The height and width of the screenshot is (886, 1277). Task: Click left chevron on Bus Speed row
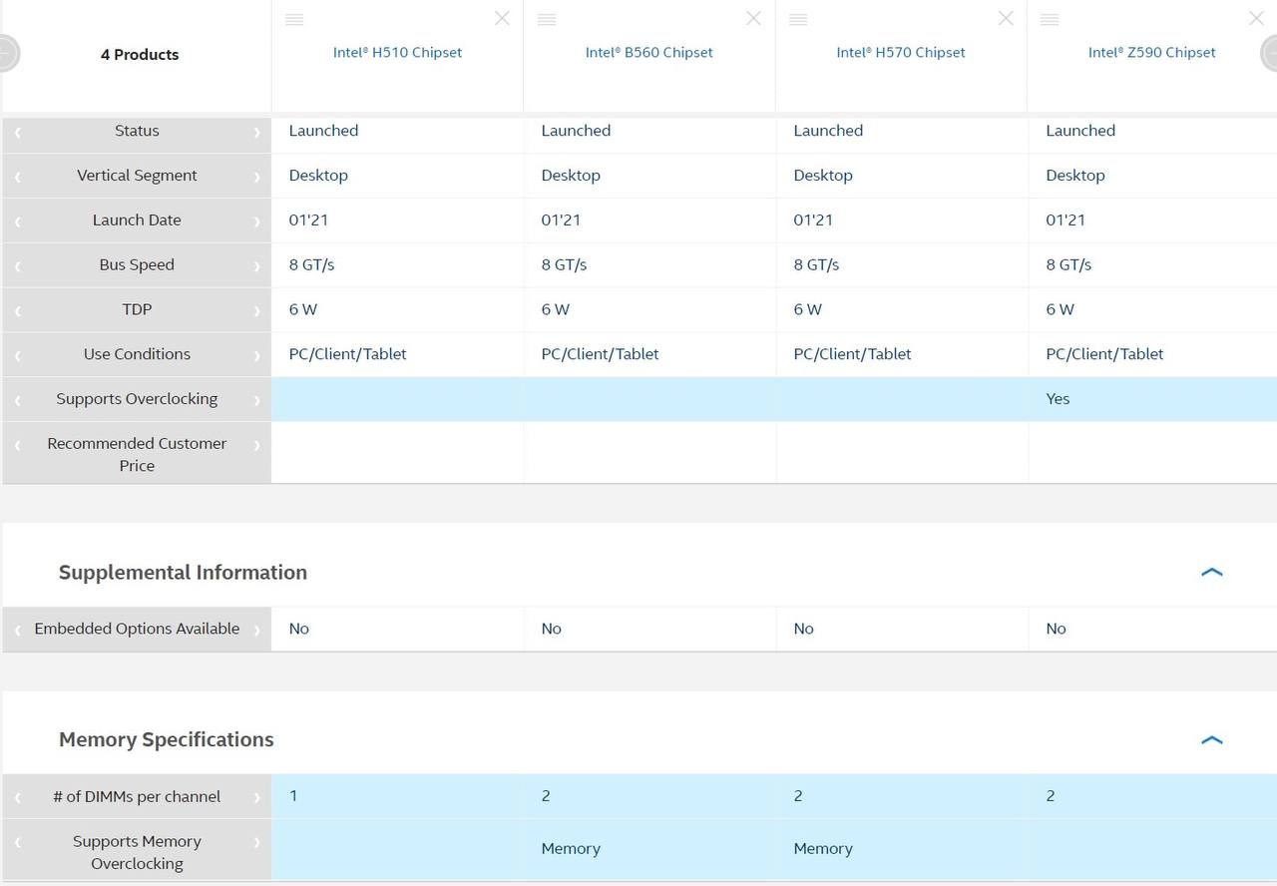(x=18, y=266)
